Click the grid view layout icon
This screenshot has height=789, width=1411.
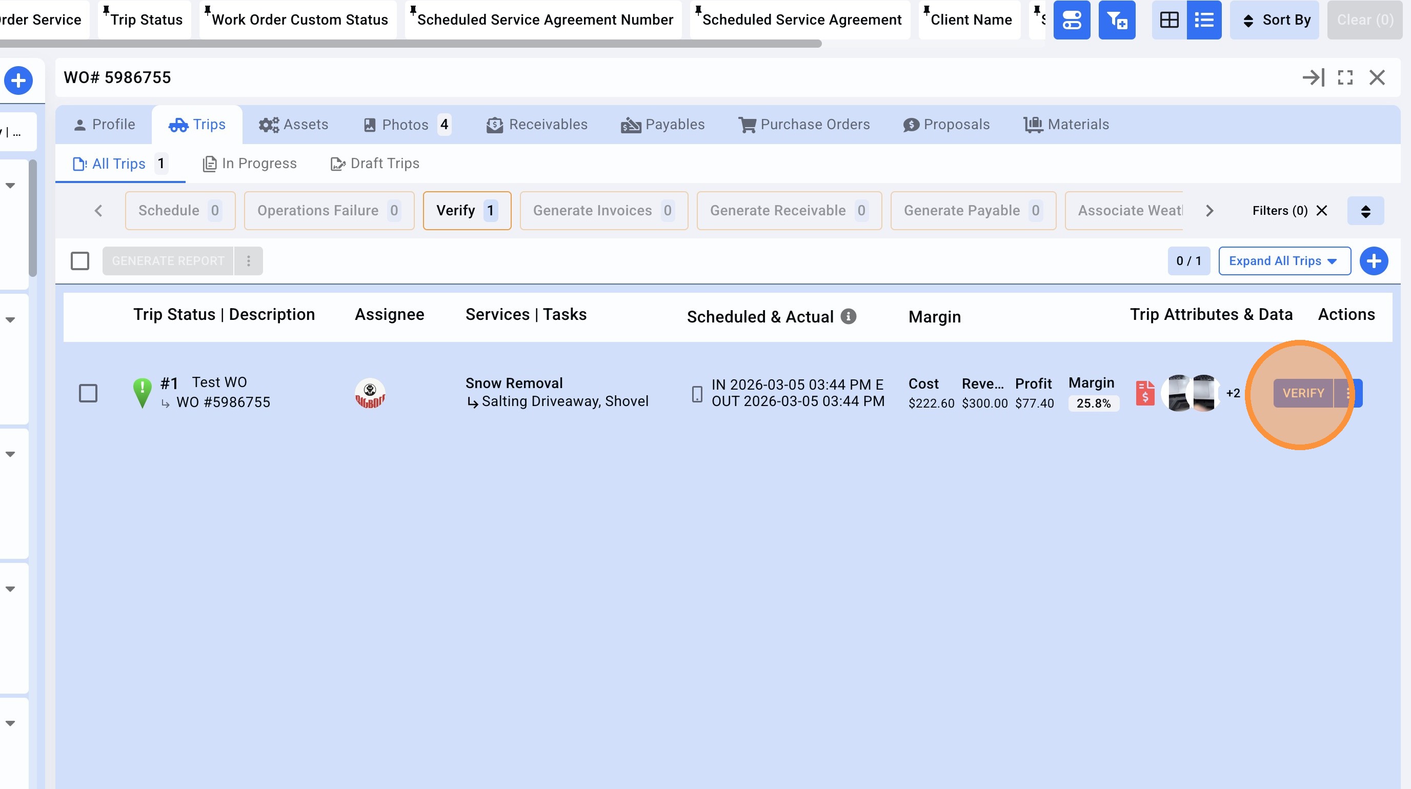pos(1169,21)
